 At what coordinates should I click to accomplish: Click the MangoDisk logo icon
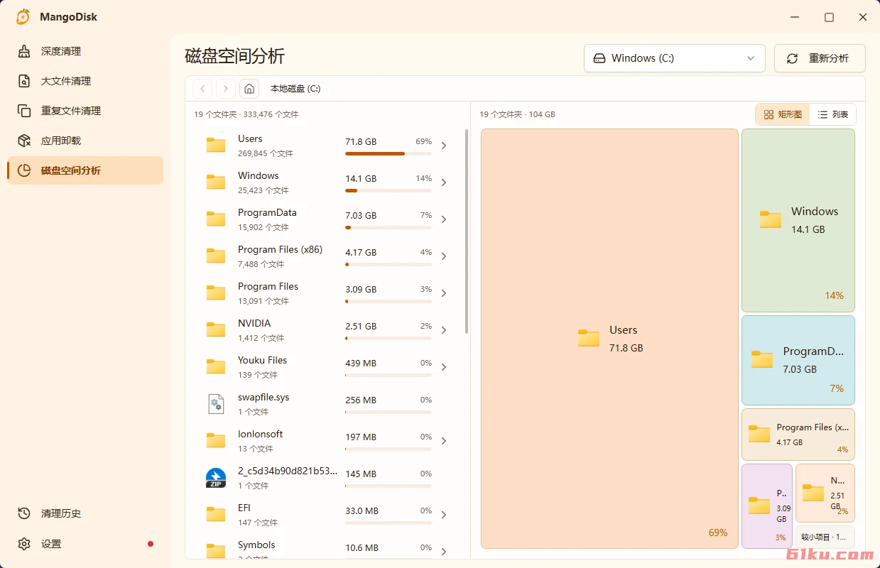23,17
